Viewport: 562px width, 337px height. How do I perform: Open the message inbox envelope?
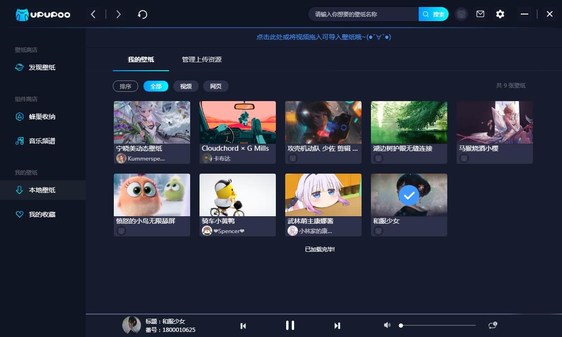coord(480,14)
